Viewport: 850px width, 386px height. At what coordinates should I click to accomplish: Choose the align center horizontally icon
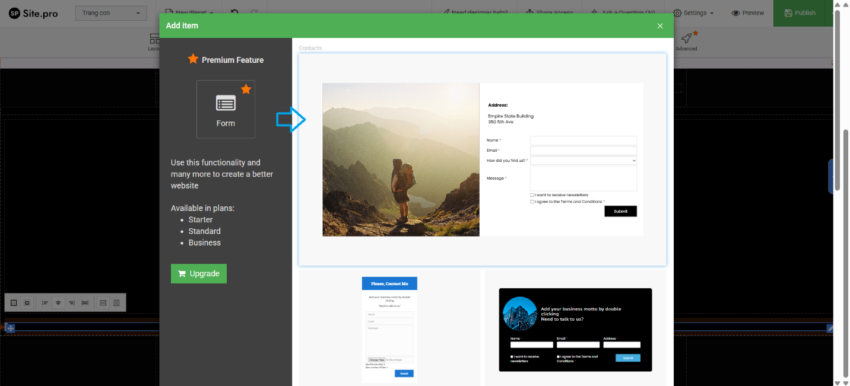coord(58,303)
